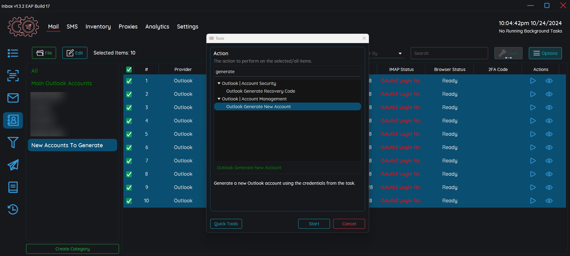Select the All category
Screen dimensions: 570x256
point(34,71)
